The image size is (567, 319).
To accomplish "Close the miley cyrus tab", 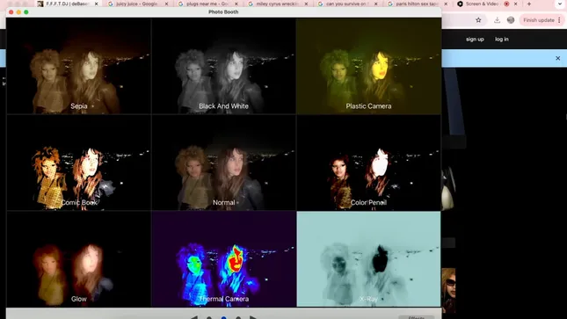I will click(306, 4).
